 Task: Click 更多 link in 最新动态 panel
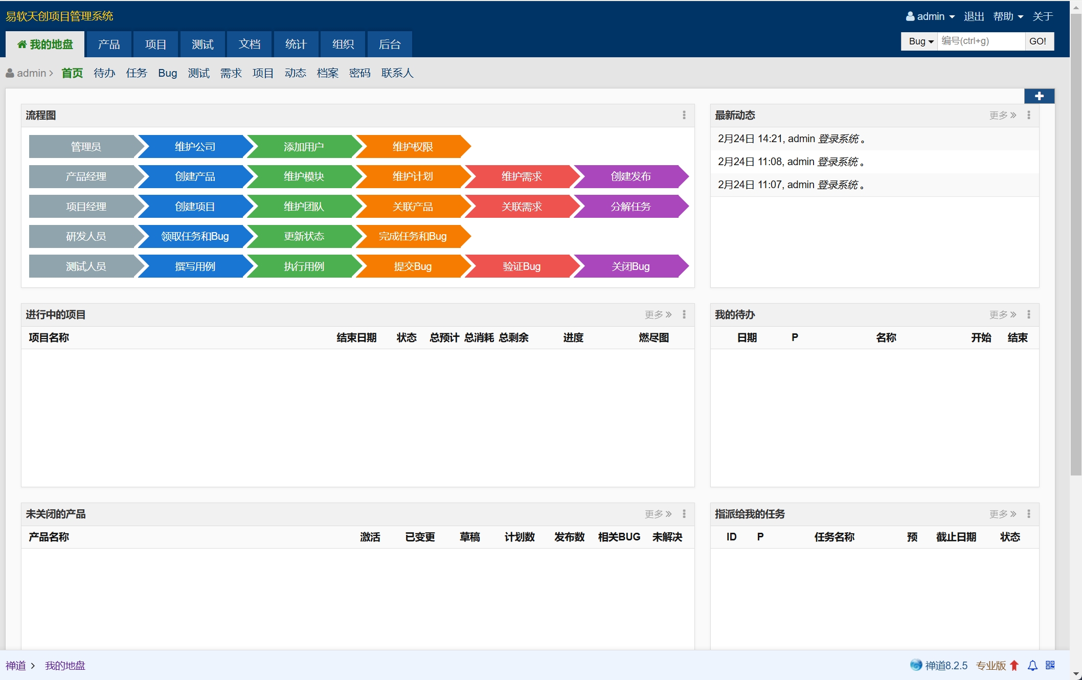click(1002, 115)
